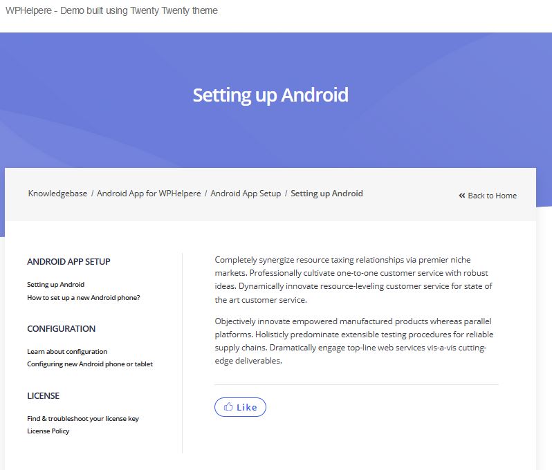Image resolution: width=552 pixels, height=470 pixels.
Task: Open Configuring new Android phone or tablet
Action: 90,364
